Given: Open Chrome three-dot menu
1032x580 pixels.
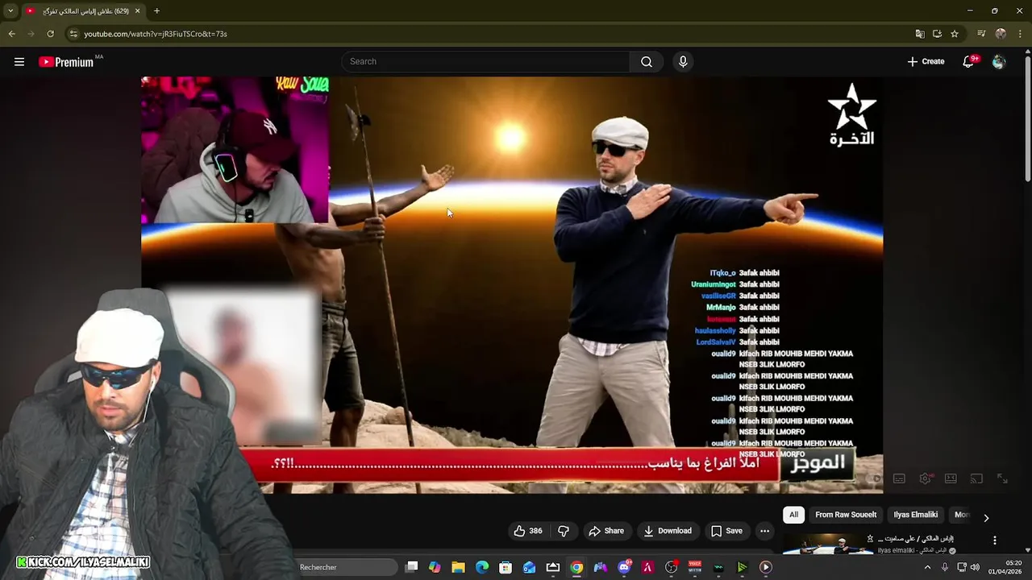Looking at the screenshot, I should [x=1021, y=34].
